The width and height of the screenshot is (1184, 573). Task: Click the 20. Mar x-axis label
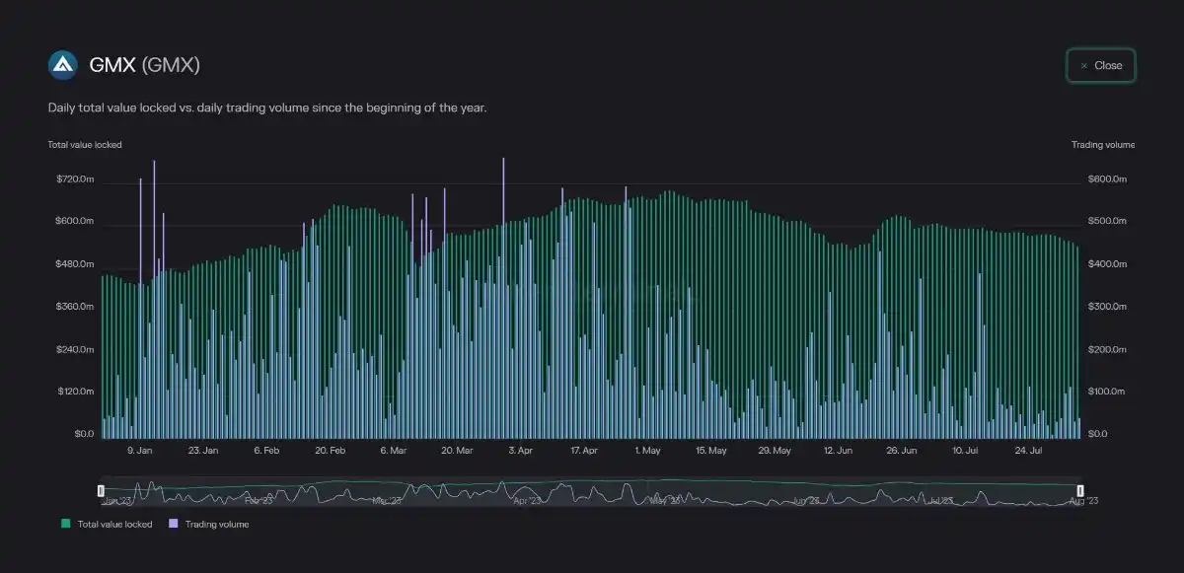457,451
